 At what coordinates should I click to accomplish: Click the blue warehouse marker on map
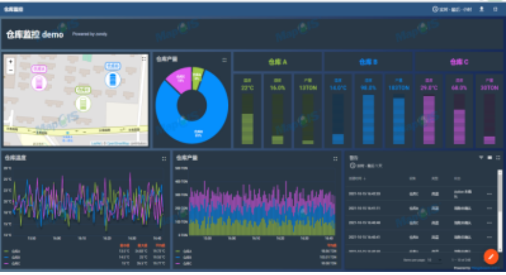112,80
